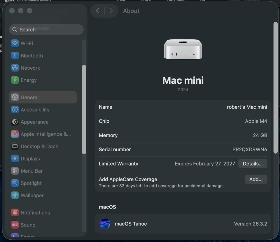The height and width of the screenshot is (242, 280).
Task: Open the Notifications bell icon
Action: tap(15, 213)
